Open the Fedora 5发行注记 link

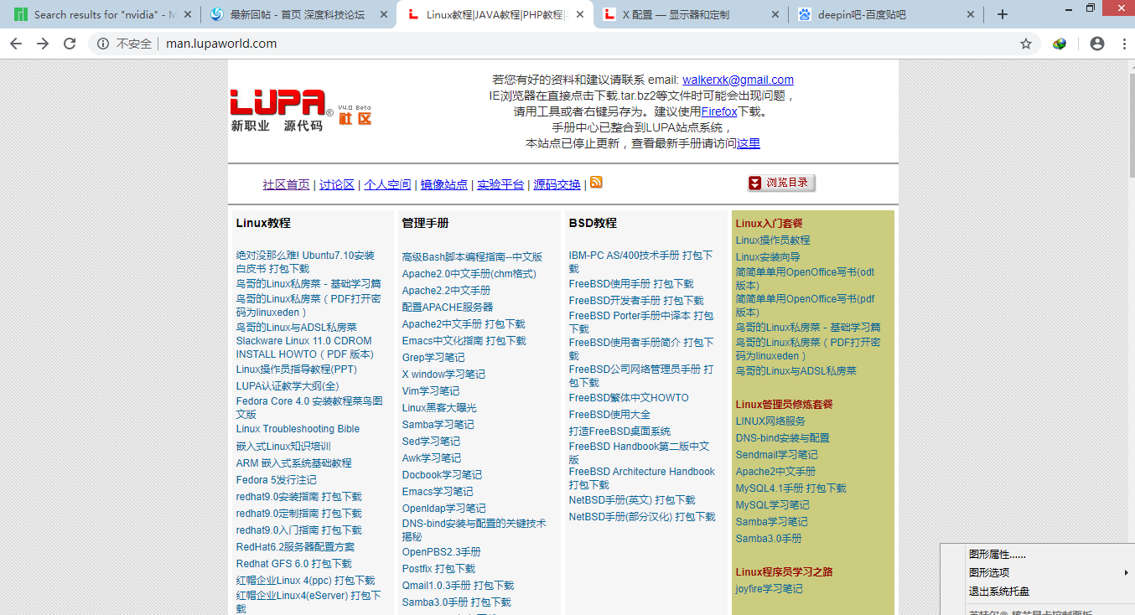pyautogui.click(x=276, y=480)
